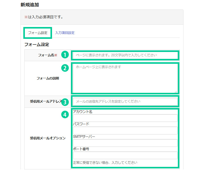The height and width of the screenshot is (172, 205).
Task: Click the green number 1 badge
Action: click(65, 55)
